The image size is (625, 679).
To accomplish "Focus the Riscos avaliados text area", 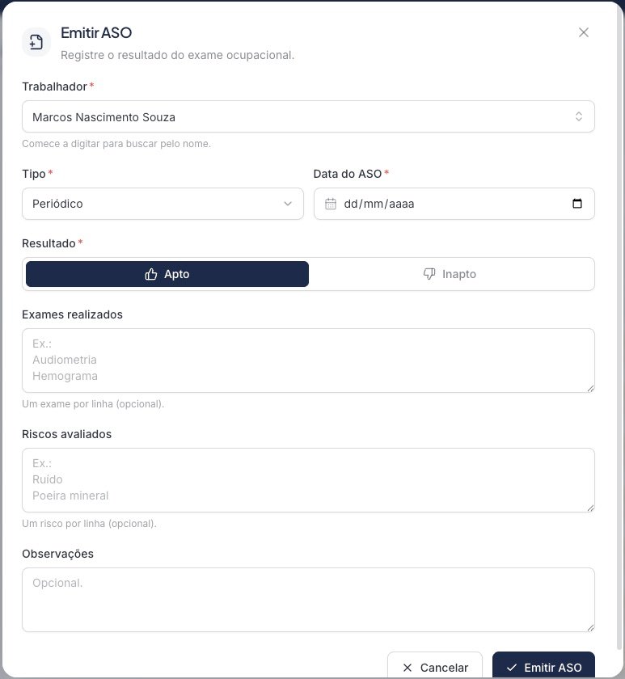I will click(308, 480).
